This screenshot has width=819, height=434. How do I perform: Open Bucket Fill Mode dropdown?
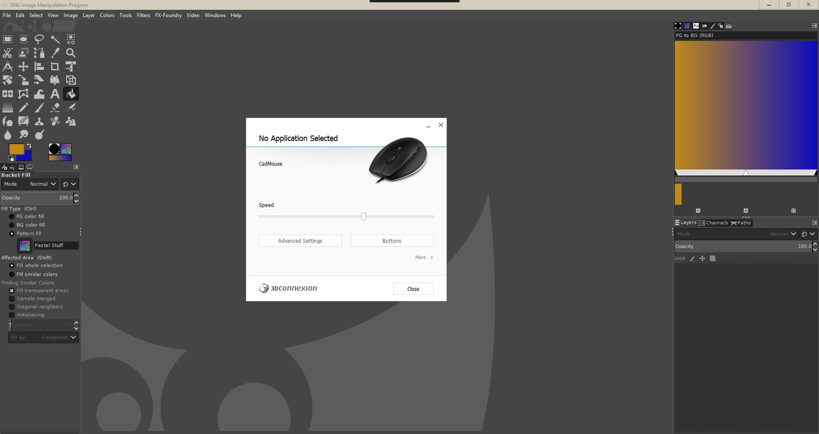pos(30,184)
